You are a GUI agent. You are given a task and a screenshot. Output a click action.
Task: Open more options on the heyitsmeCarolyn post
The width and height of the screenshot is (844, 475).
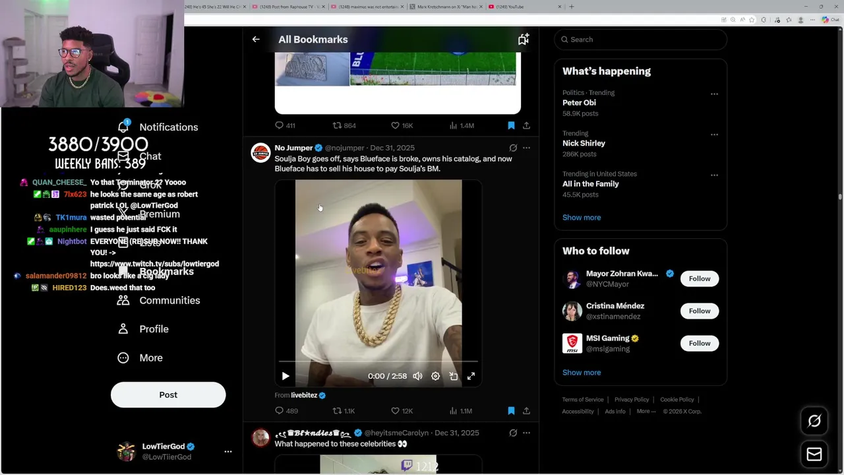pos(526,433)
